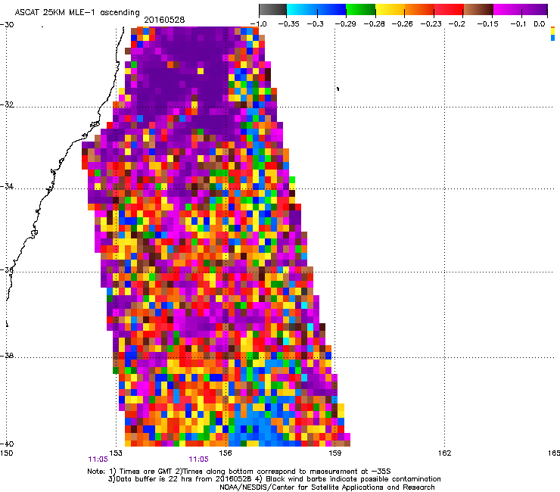This screenshot has height=492, width=560.
Task: Pick the yellow segment of the color bar
Action: tap(390, 10)
